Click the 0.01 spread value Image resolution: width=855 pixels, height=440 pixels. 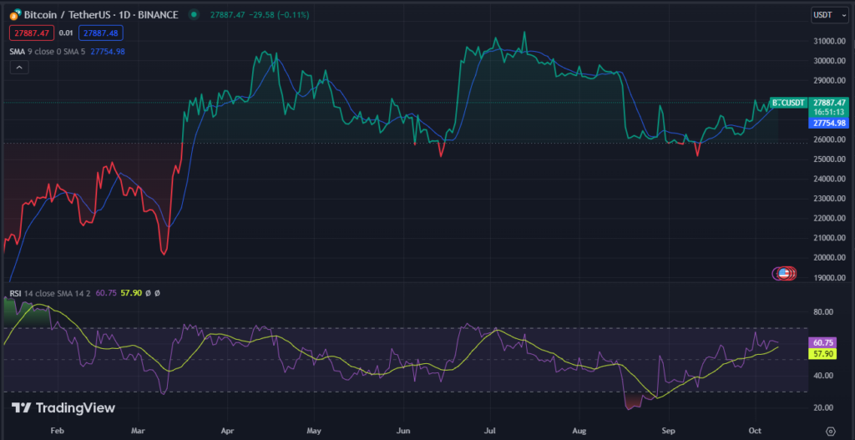click(66, 33)
